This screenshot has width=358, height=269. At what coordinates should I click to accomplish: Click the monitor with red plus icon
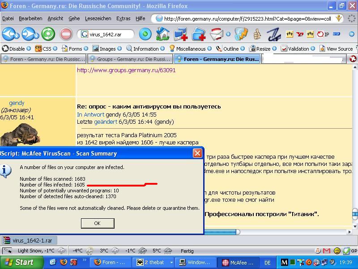[180, 34]
